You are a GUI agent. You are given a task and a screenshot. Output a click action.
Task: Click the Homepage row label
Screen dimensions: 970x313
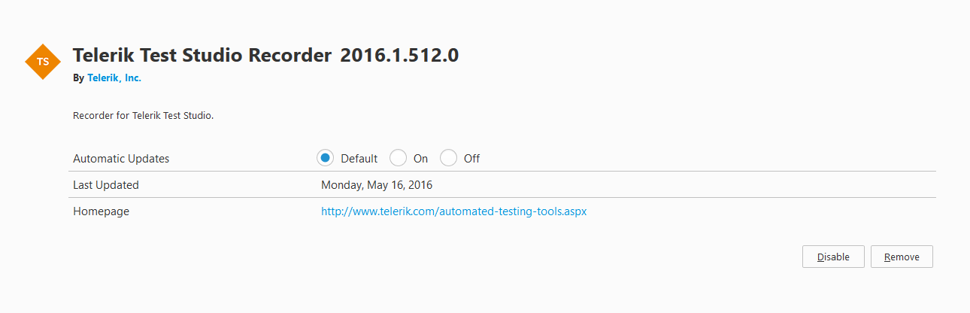101,211
